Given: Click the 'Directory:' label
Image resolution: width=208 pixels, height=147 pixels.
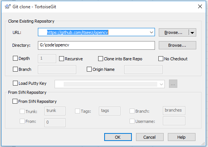Looking at the screenshot, I should click(21, 45).
